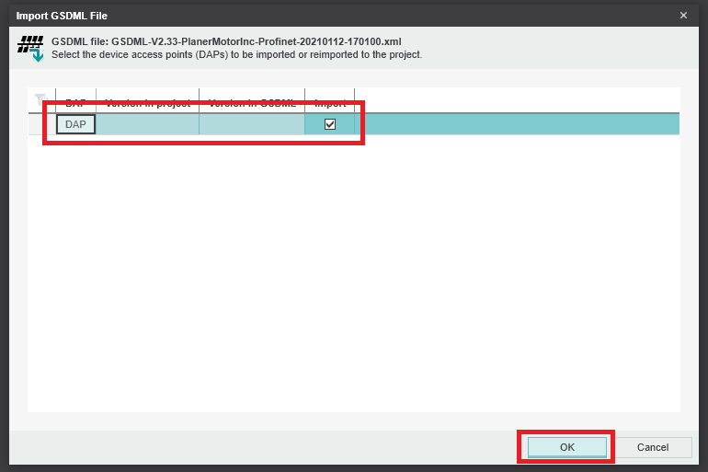
Task: Click the GSDML import icon in header
Action: 31,49
